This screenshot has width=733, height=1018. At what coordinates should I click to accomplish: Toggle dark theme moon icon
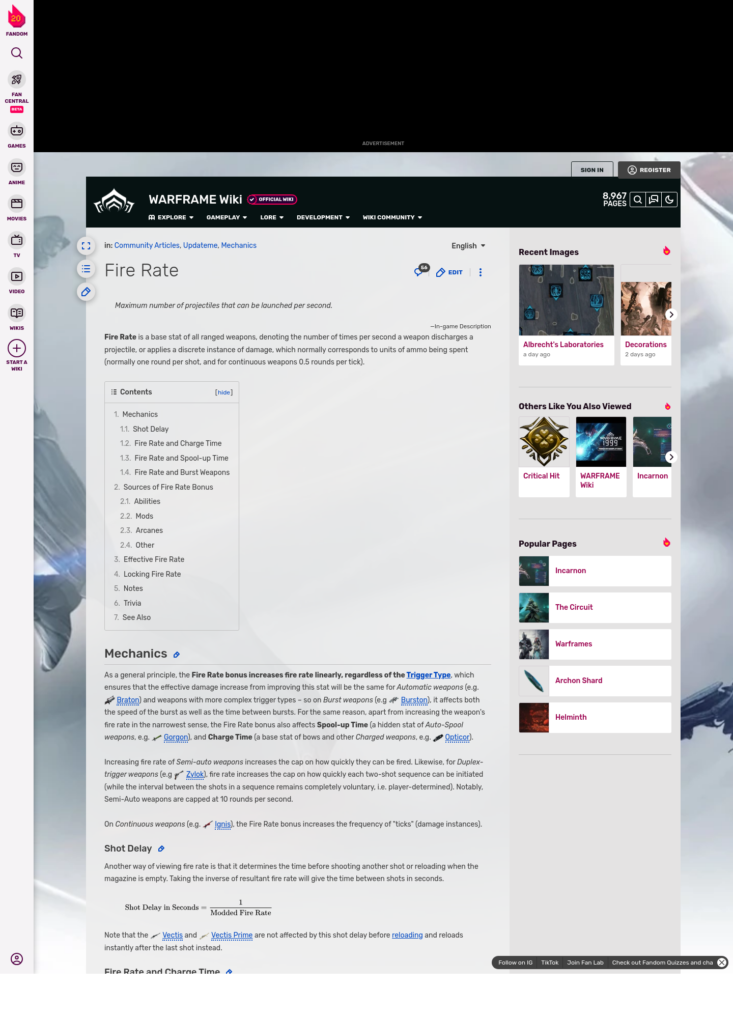(669, 200)
